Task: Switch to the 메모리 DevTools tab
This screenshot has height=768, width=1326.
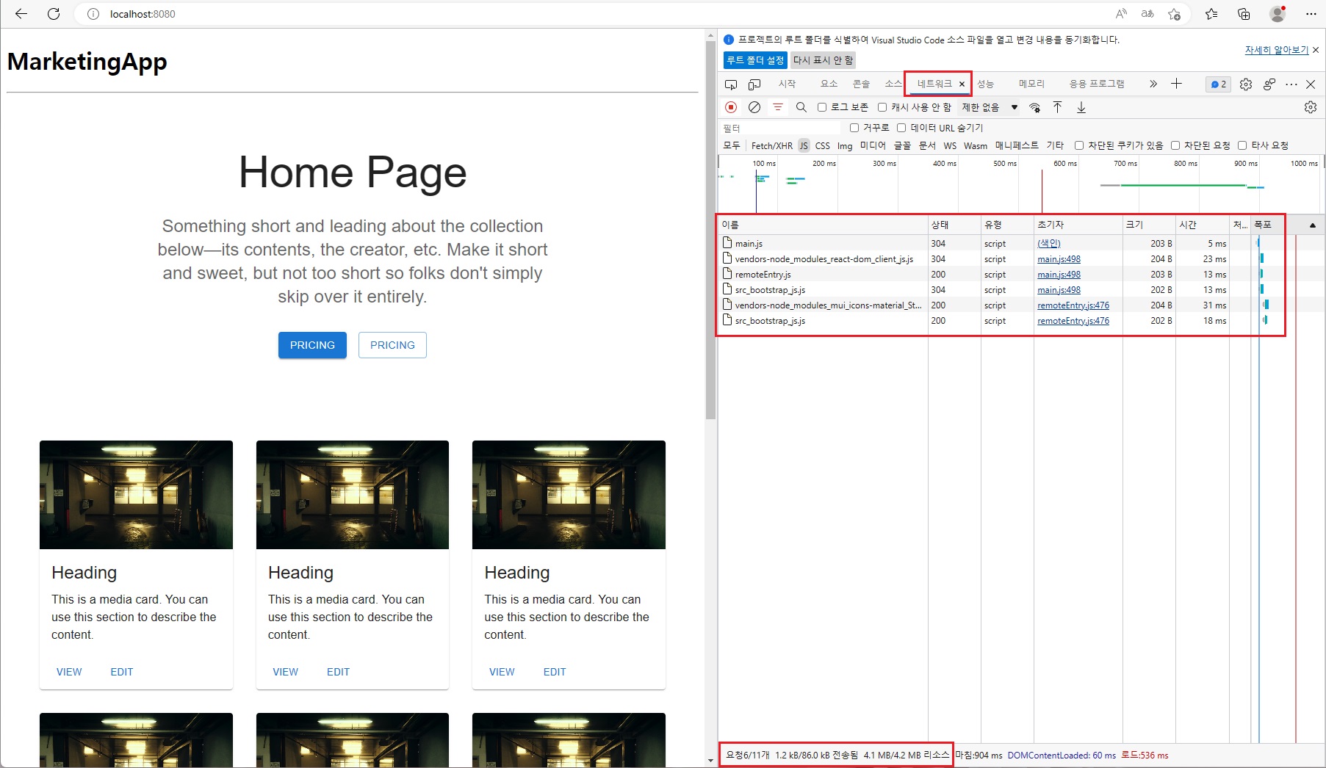Action: pos(1031,84)
